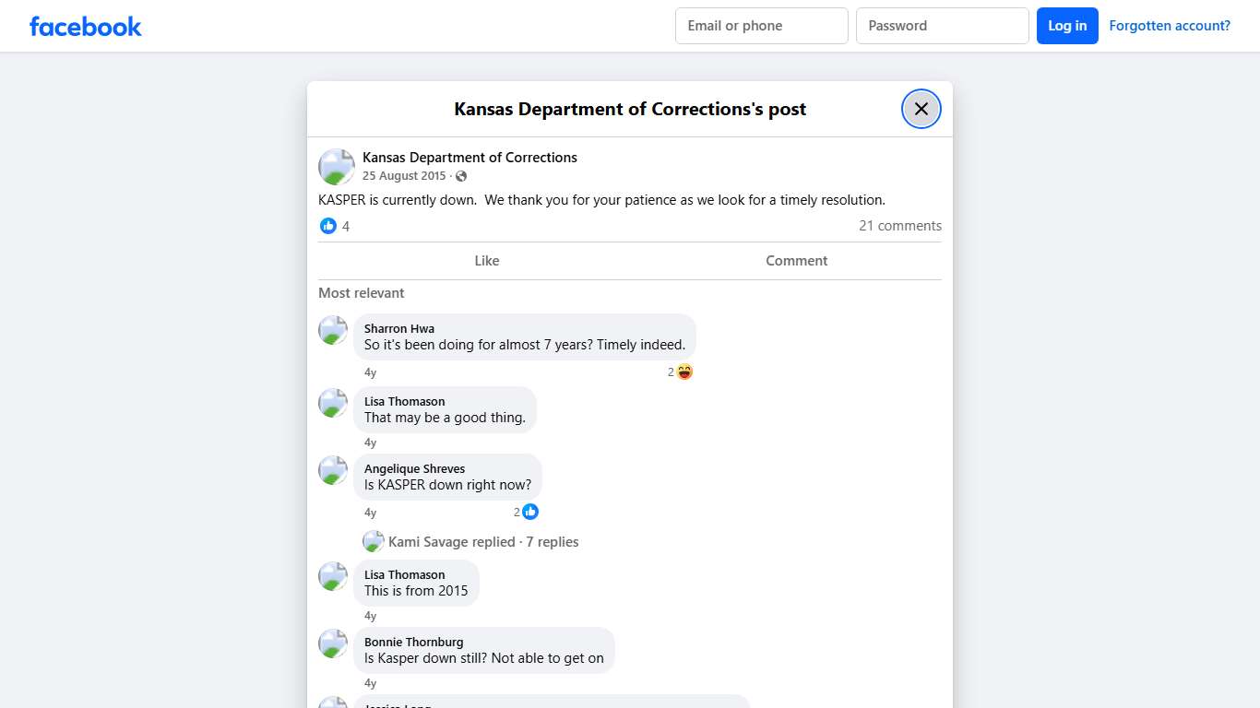Open Kansas Department of Corrections profile picture
Viewport: 1260px width, 708px height.
coord(336,167)
